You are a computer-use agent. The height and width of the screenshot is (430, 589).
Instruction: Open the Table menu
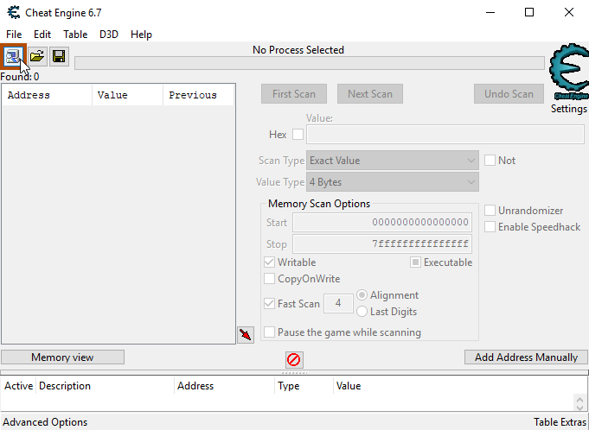[75, 35]
